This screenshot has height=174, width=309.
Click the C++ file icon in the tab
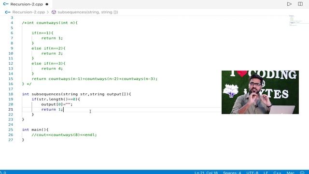coord(6,4)
